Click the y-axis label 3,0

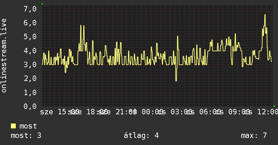(x=30, y=64)
